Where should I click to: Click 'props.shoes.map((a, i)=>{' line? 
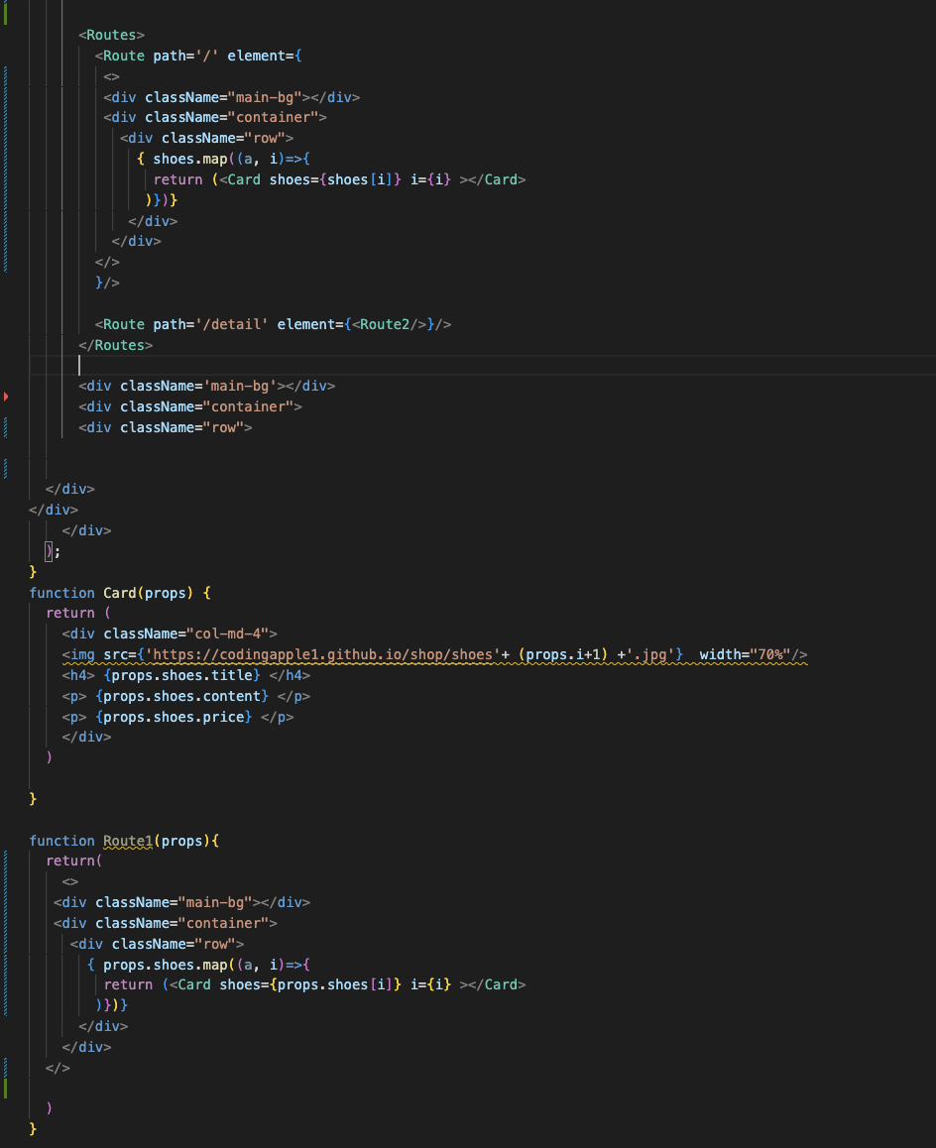pos(198,965)
